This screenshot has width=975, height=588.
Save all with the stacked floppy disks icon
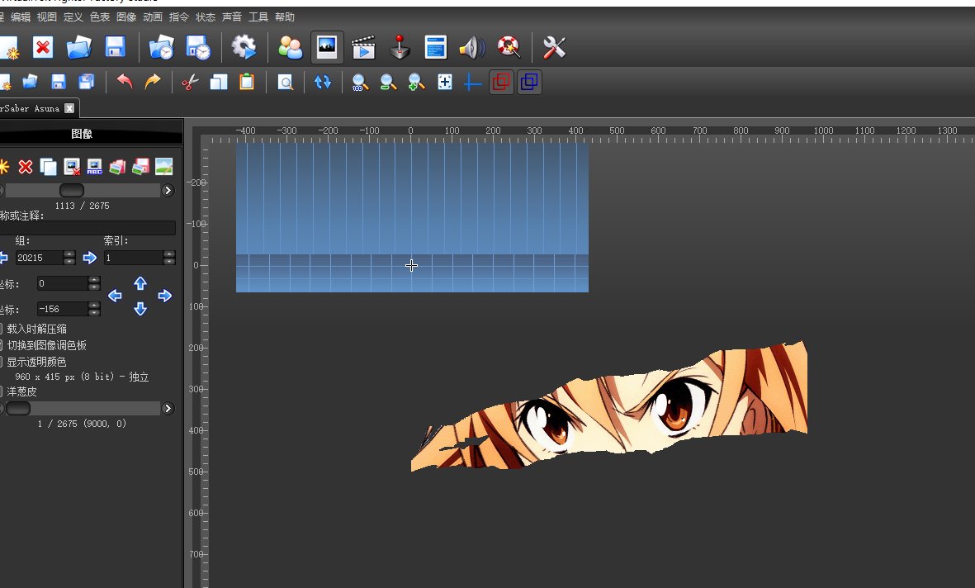87,82
